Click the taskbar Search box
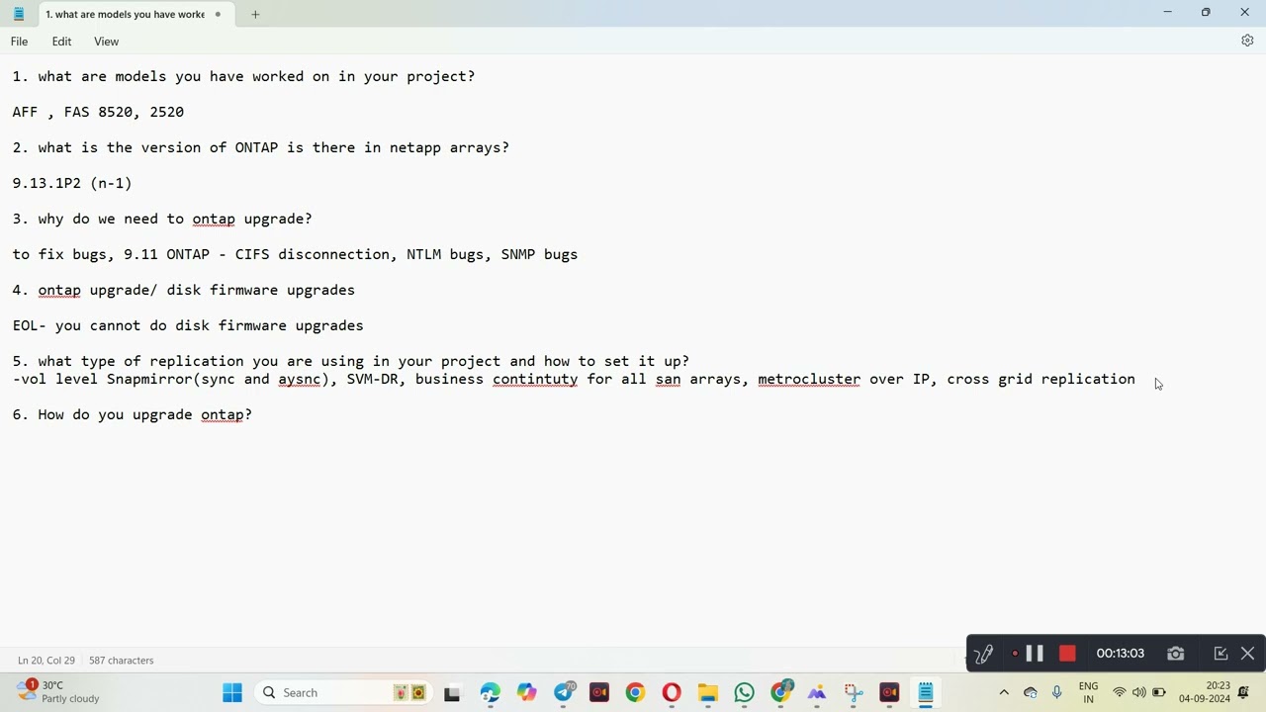This screenshot has height=712, width=1266. (x=341, y=692)
